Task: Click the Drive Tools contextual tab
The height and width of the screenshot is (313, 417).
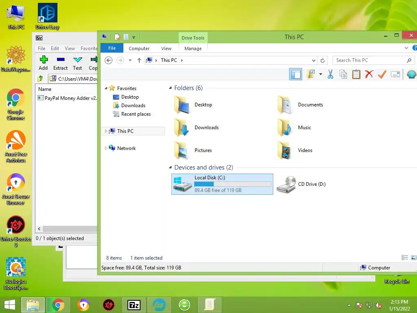Action: [x=193, y=38]
